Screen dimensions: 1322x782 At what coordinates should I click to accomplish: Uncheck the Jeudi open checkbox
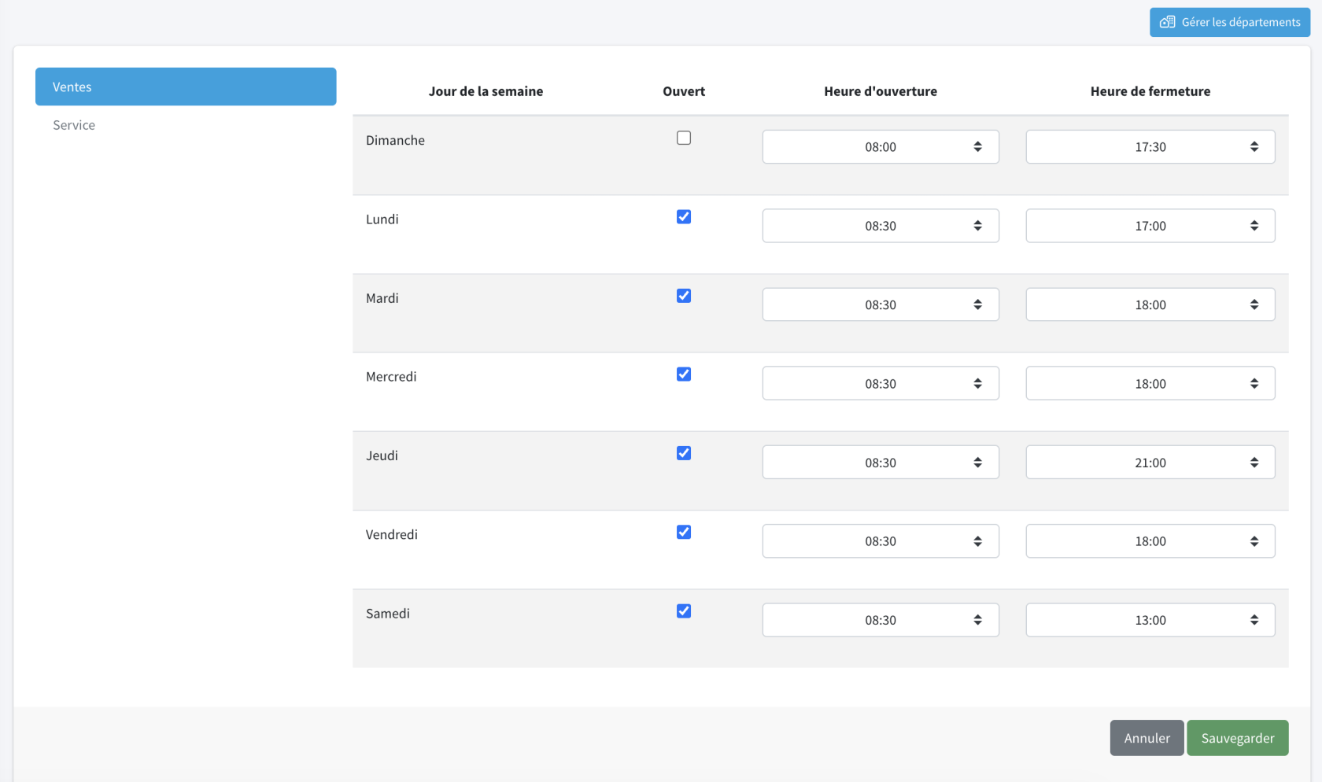click(684, 453)
